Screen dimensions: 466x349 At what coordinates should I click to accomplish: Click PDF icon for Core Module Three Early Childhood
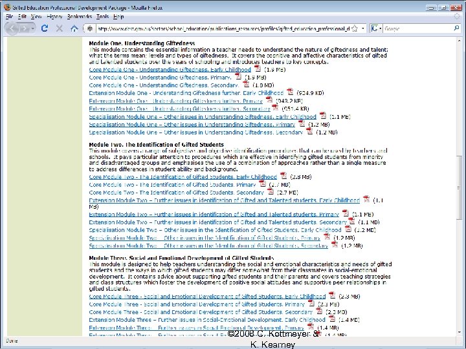click(332, 295)
